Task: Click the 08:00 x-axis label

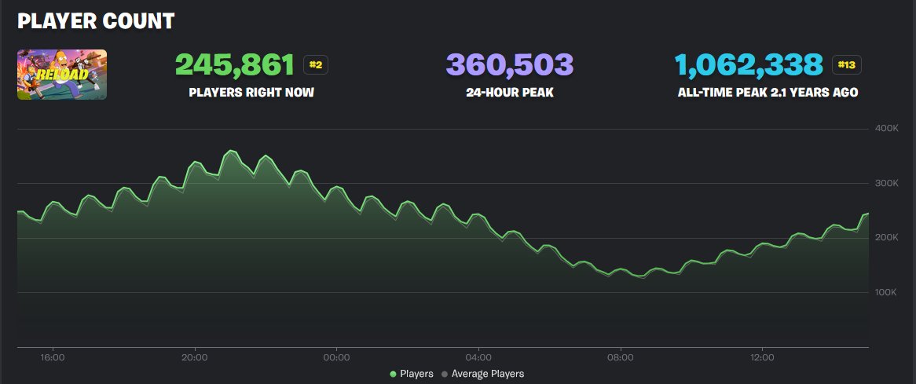Action: click(x=621, y=357)
